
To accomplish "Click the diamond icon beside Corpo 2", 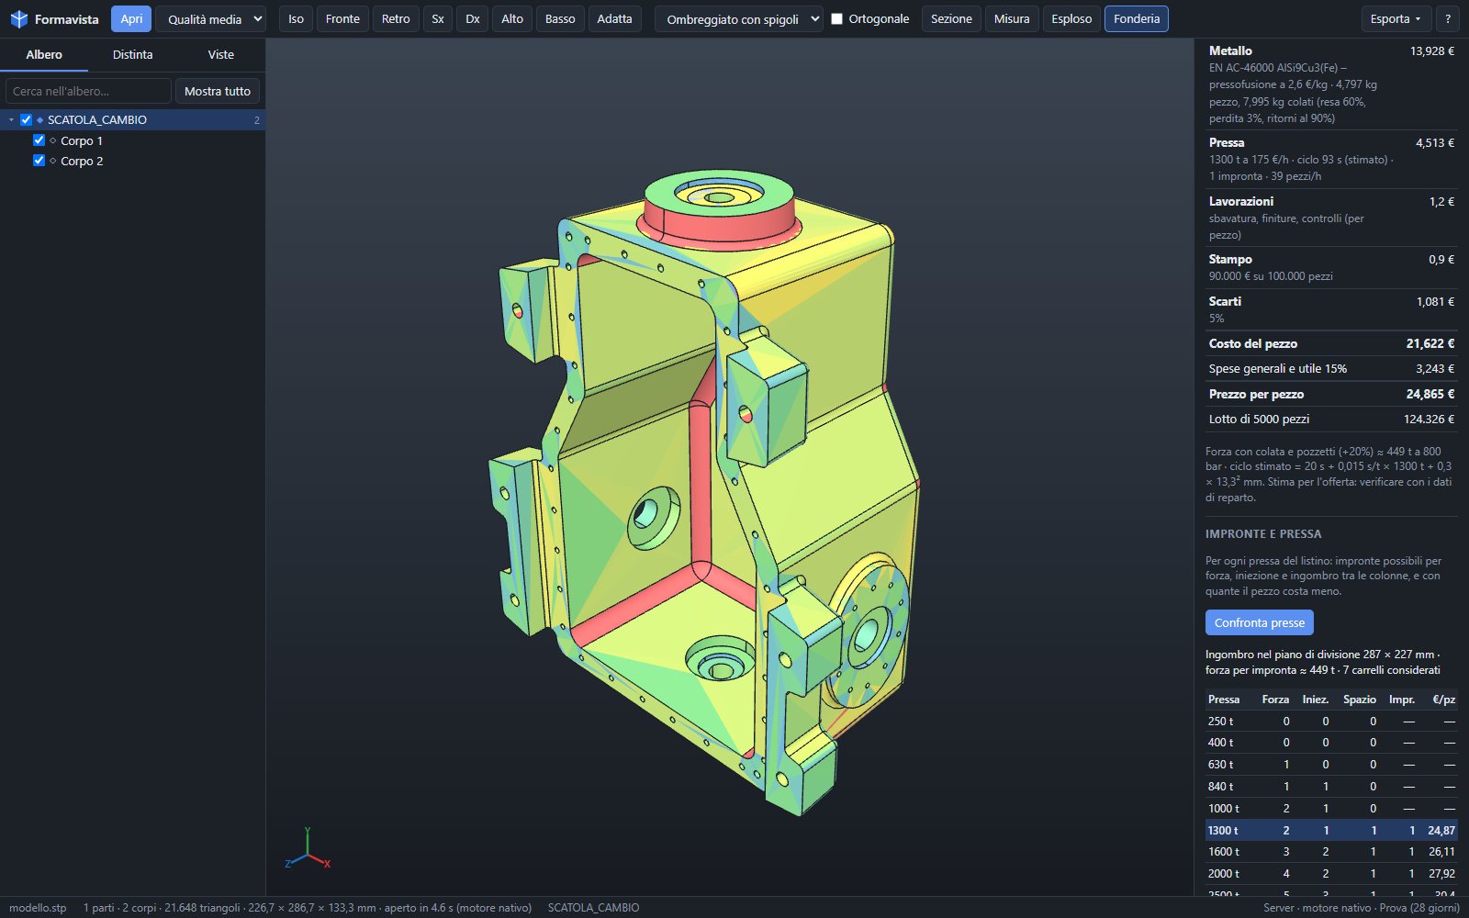I will 52,161.
